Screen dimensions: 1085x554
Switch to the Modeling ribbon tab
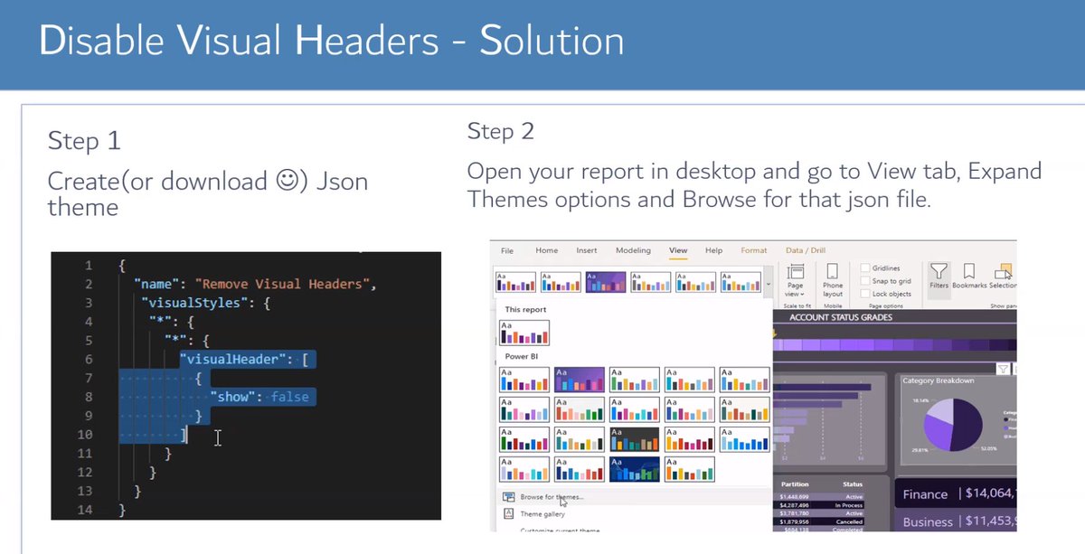click(x=633, y=250)
